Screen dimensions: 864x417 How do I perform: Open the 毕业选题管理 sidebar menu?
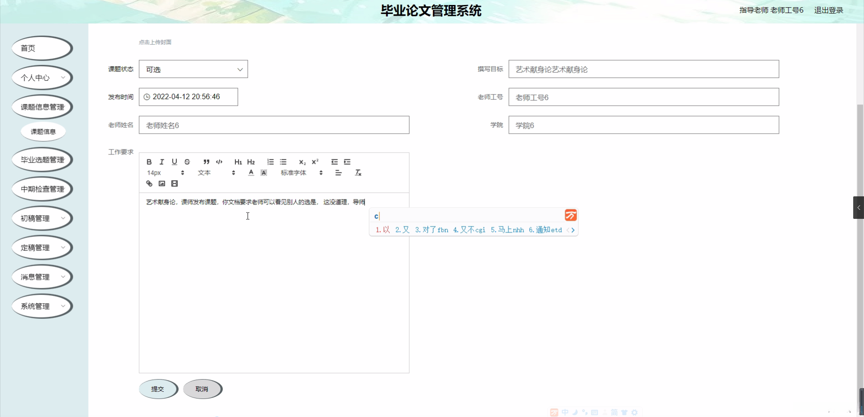click(42, 160)
